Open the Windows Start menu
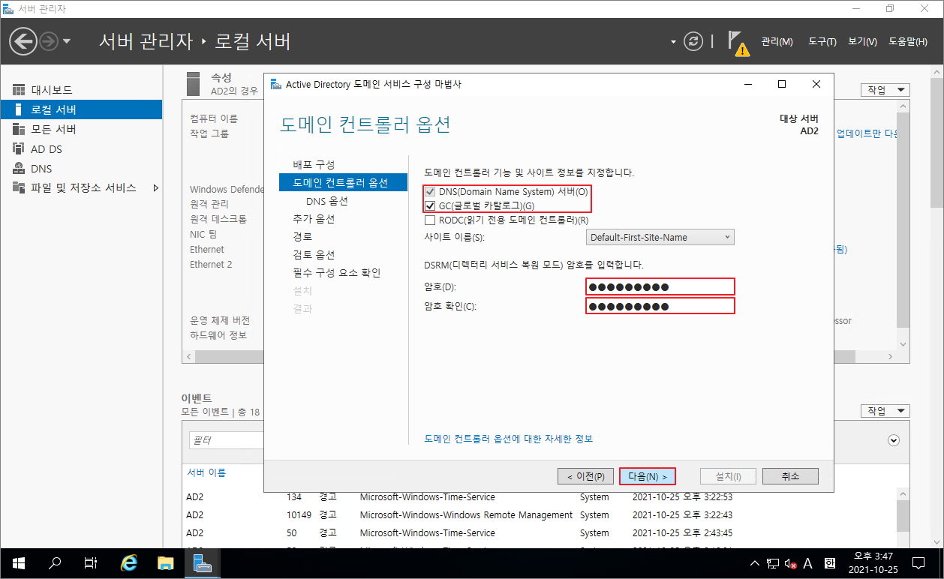944x579 pixels. (18, 562)
